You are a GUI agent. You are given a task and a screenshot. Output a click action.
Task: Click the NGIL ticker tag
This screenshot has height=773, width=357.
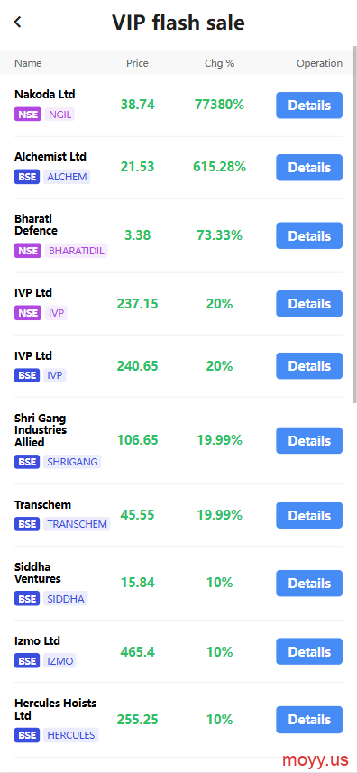[59, 115]
